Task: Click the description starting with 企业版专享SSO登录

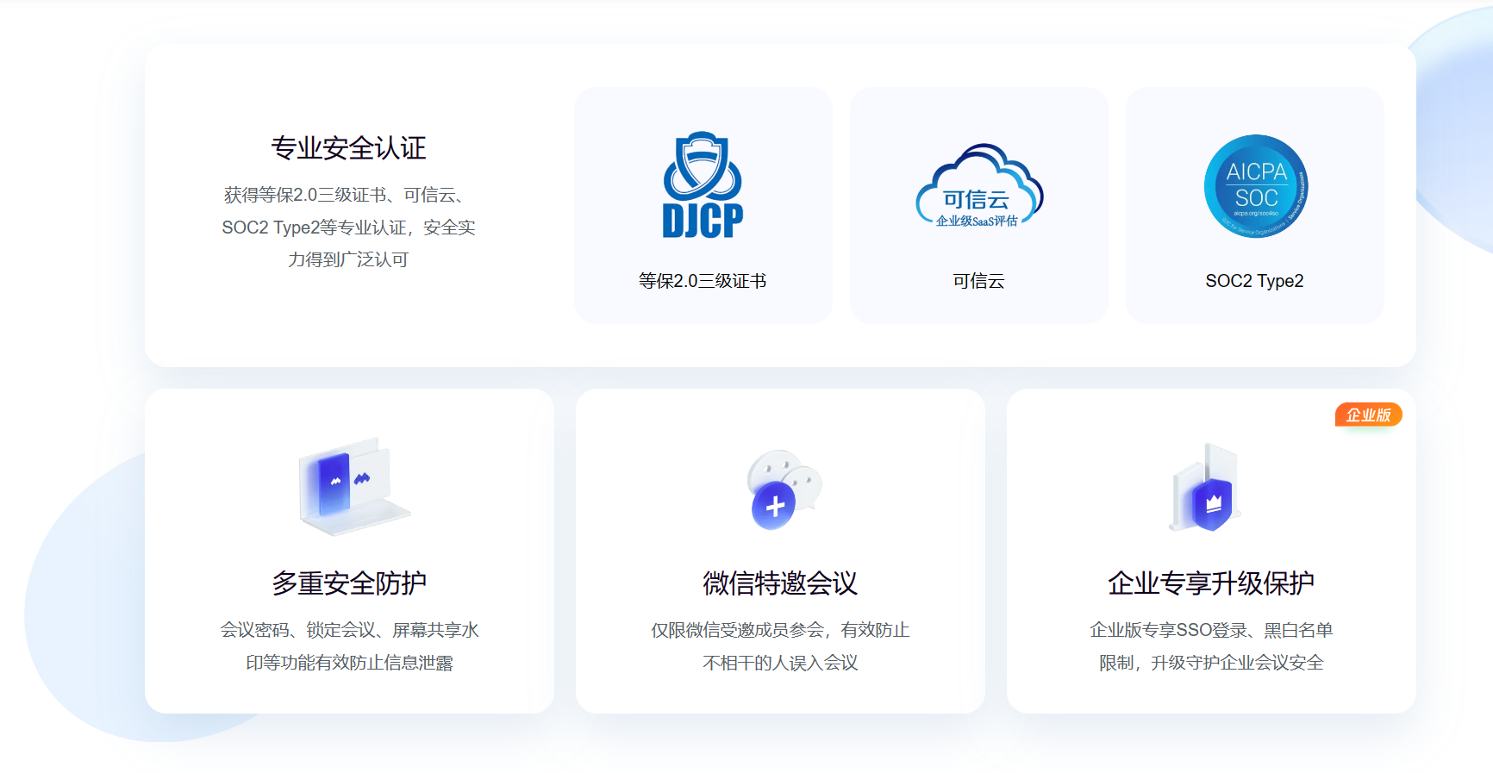Action: (1211, 646)
